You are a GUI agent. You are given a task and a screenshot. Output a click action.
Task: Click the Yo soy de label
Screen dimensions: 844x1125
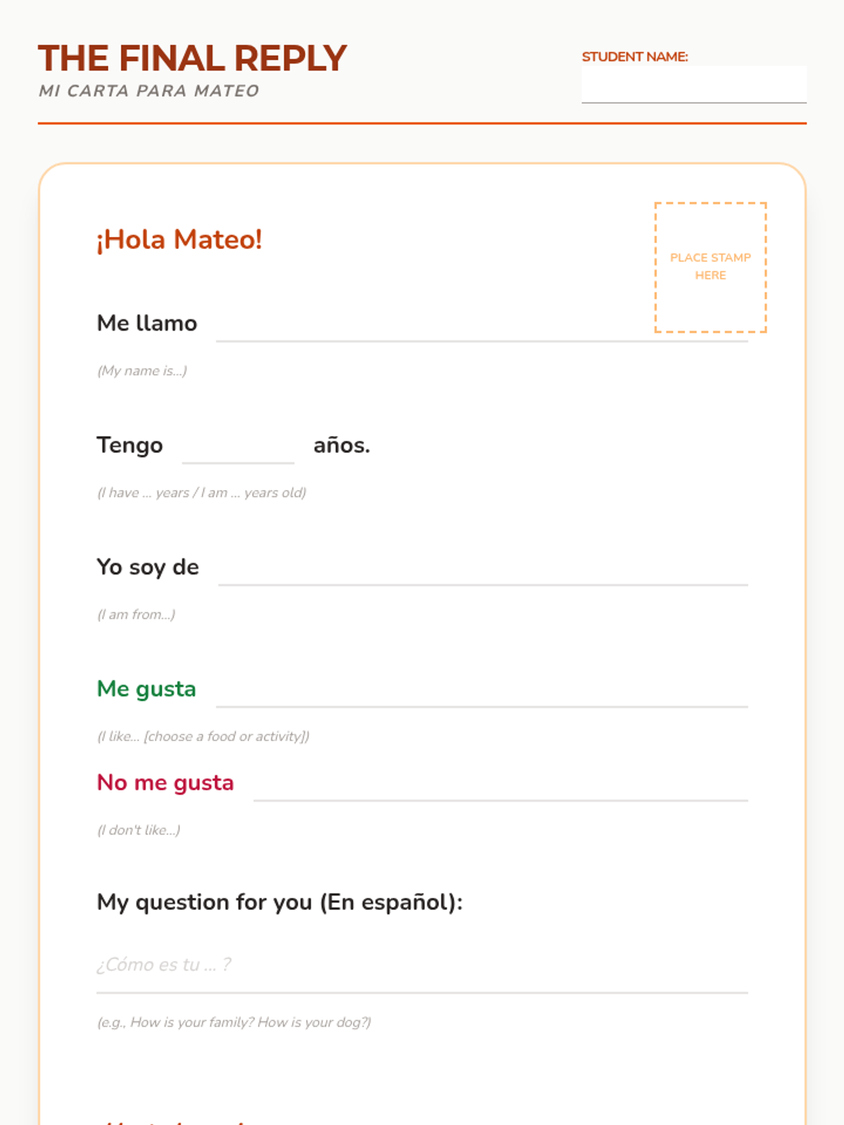click(x=148, y=567)
